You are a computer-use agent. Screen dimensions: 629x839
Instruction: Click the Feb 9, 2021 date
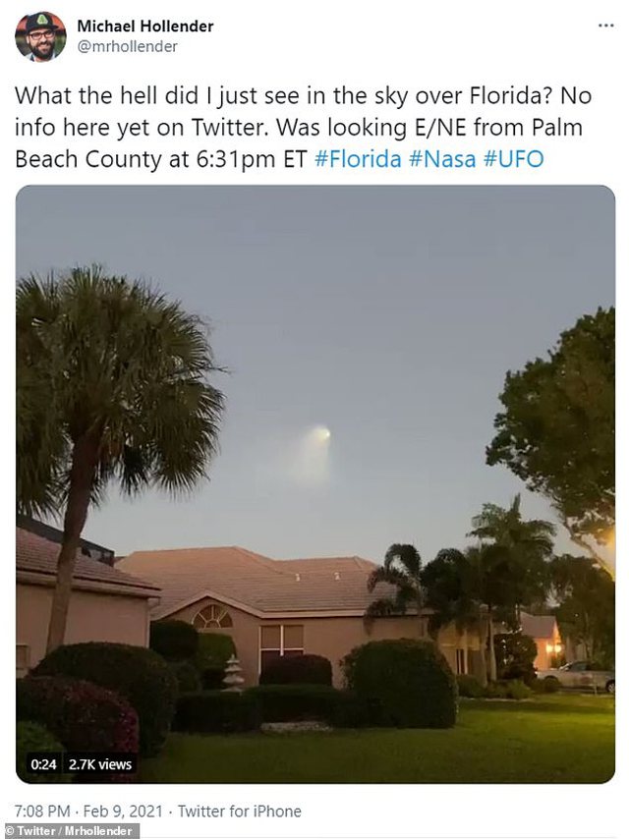[x=123, y=811]
